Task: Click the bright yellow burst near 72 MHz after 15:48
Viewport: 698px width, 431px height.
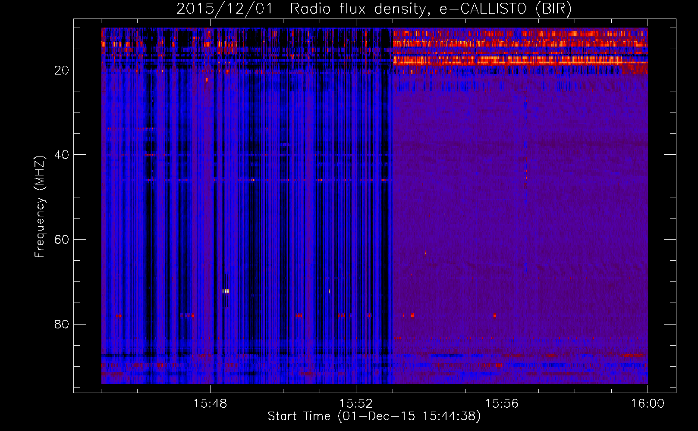Action: coord(225,291)
